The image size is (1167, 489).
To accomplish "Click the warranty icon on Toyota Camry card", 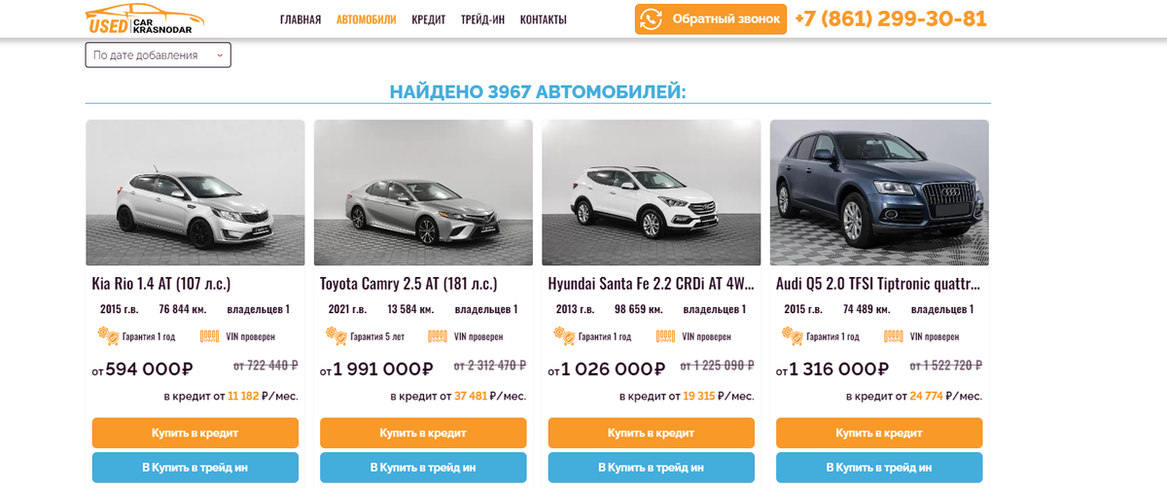I will pos(336,336).
